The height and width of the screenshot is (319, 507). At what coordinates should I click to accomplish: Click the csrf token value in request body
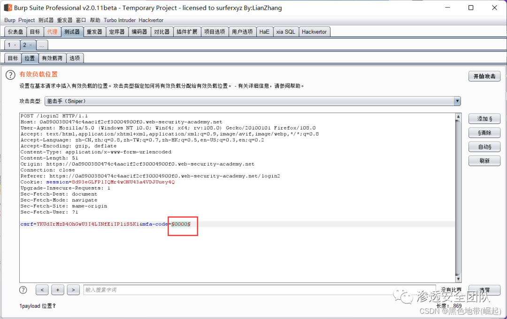click(88, 224)
